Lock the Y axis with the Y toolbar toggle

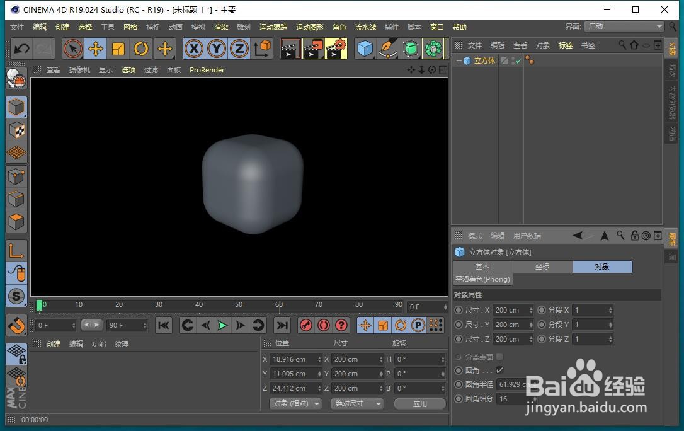tap(217, 48)
